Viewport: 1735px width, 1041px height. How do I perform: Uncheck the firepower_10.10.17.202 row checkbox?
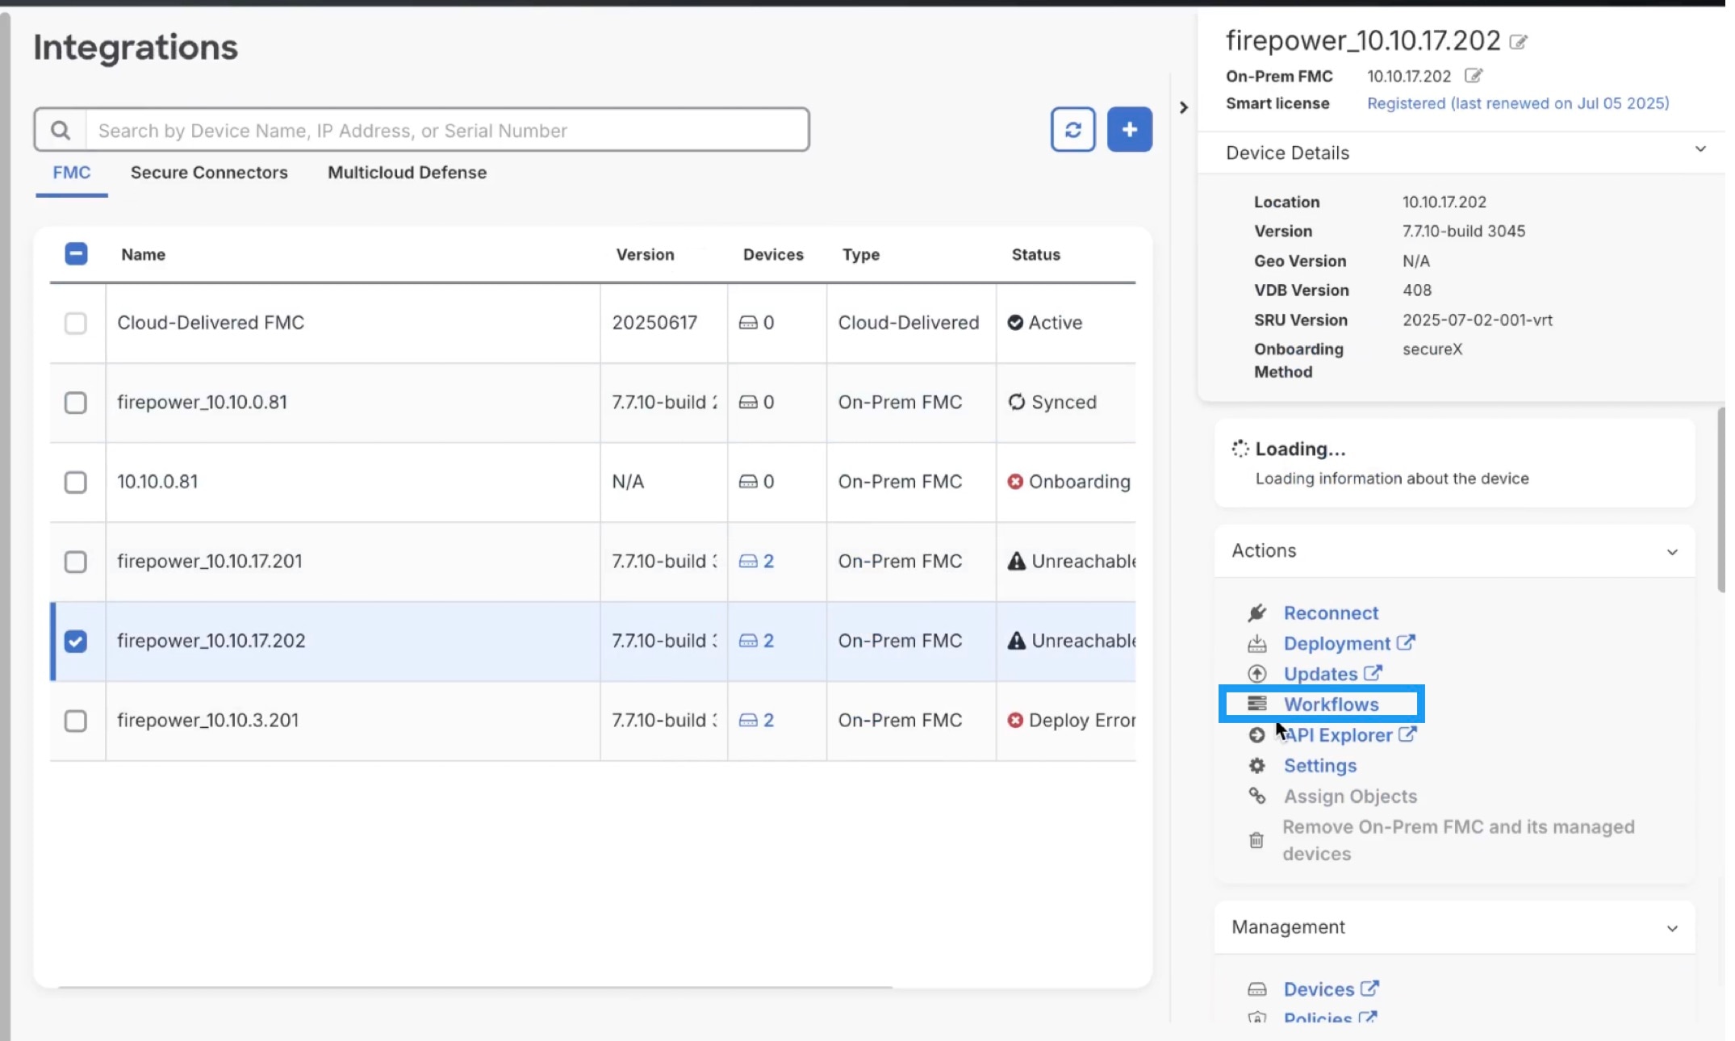click(x=76, y=642)
